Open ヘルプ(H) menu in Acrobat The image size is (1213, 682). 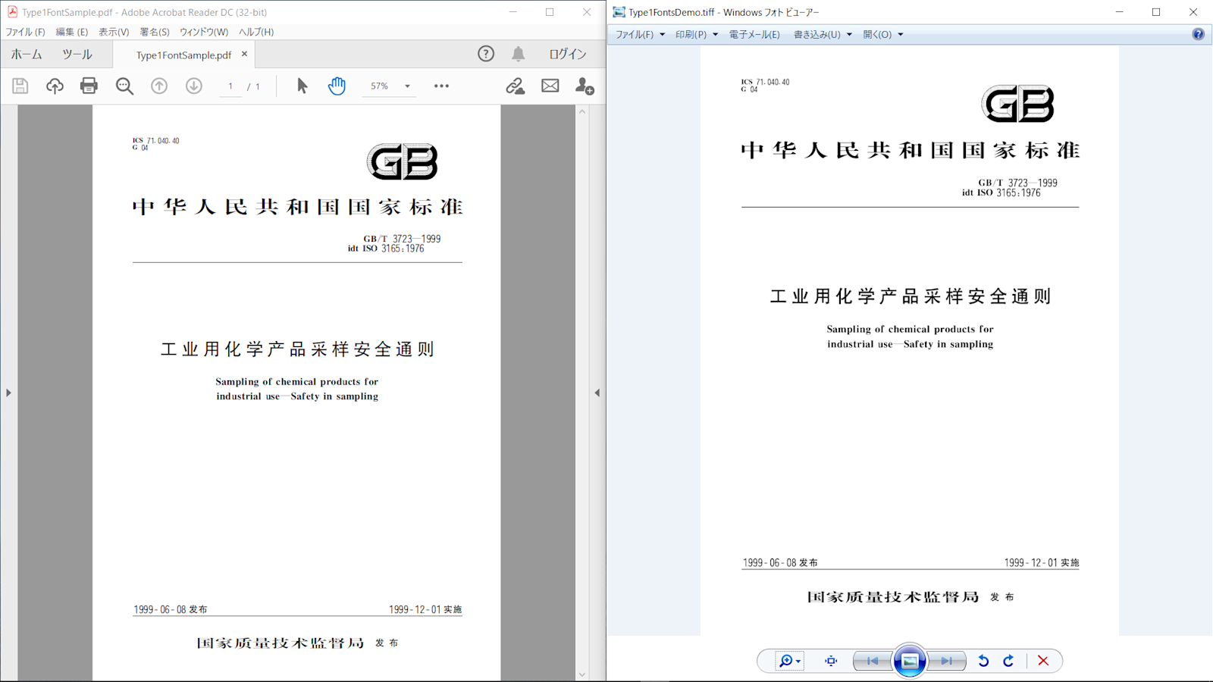point(256,32)
